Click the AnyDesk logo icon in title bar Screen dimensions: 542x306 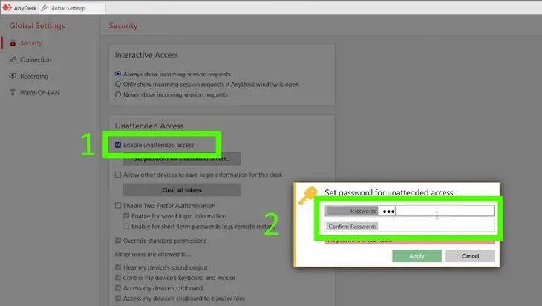(7, 7)
